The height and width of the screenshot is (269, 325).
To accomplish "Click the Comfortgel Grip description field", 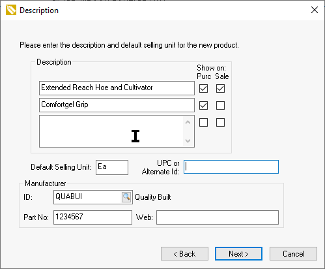I will 117,105.
